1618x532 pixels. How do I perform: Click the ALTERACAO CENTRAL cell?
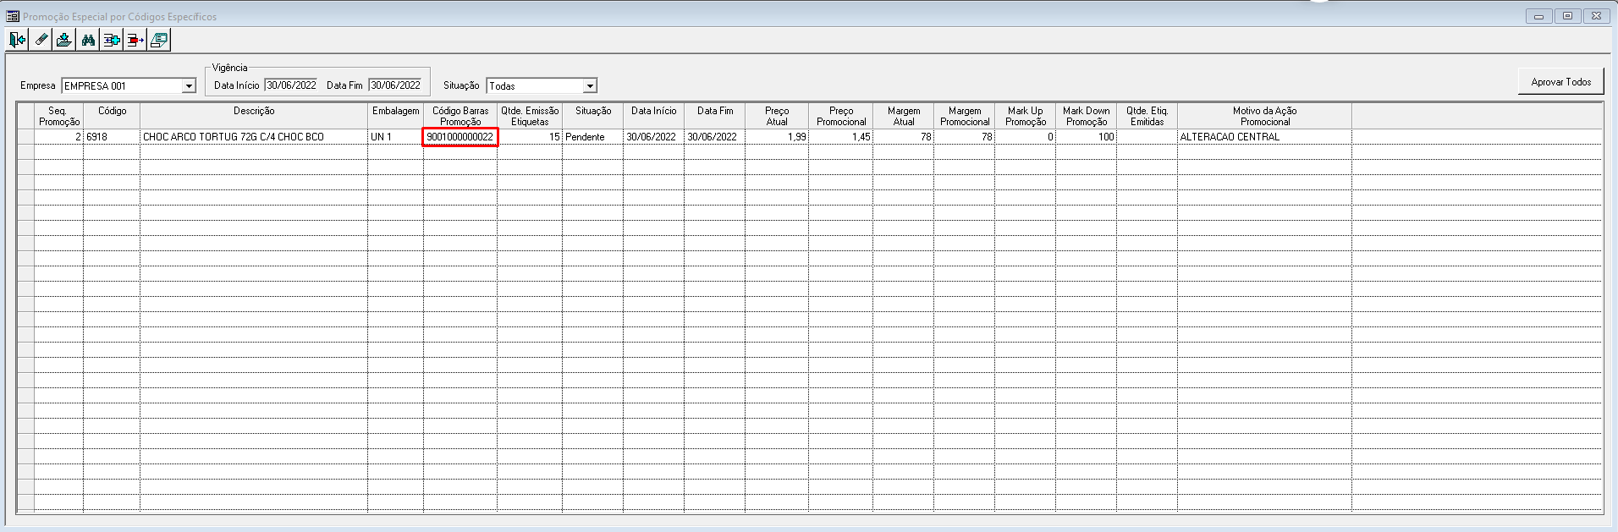pos(1265,137)
